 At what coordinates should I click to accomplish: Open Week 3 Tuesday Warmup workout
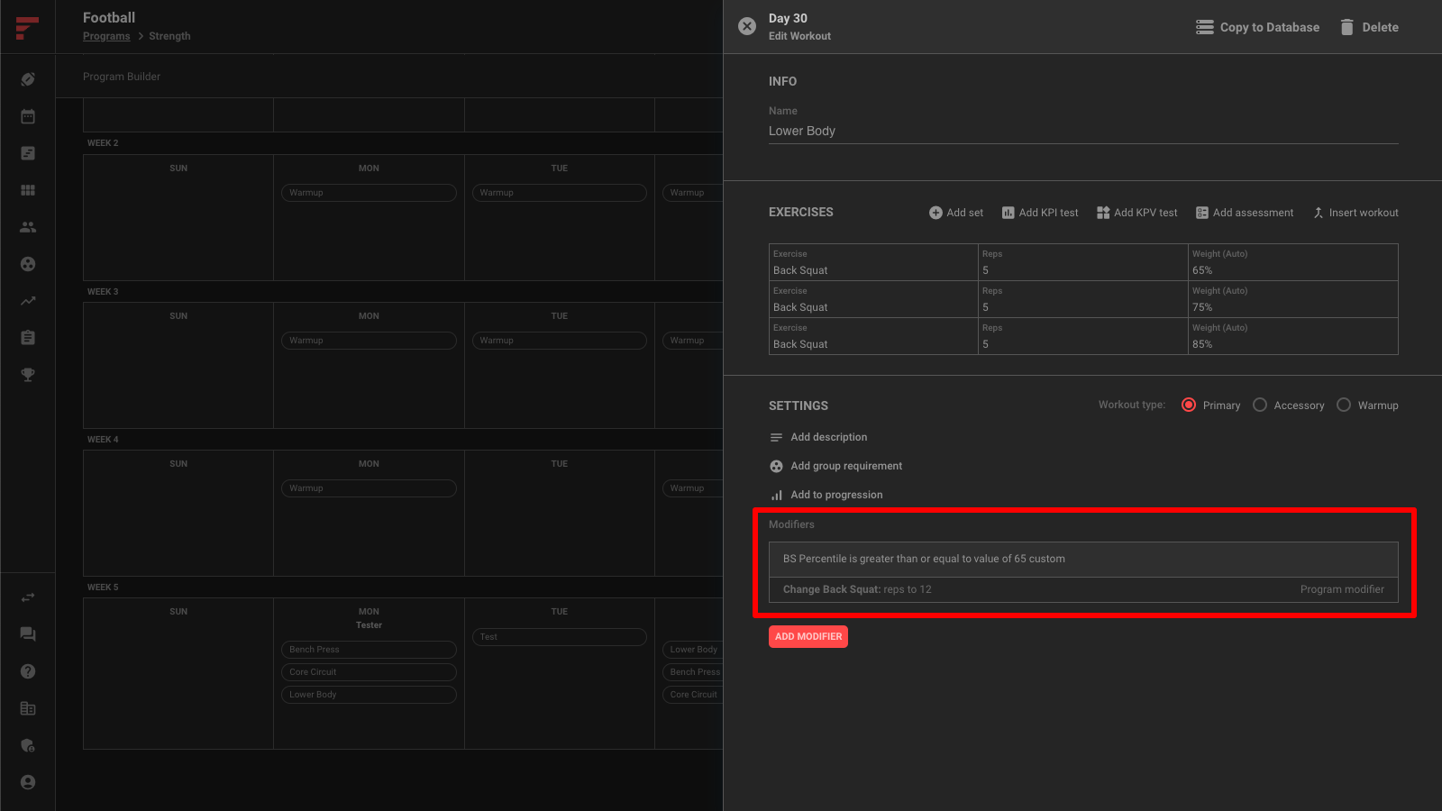click(559, 341)
